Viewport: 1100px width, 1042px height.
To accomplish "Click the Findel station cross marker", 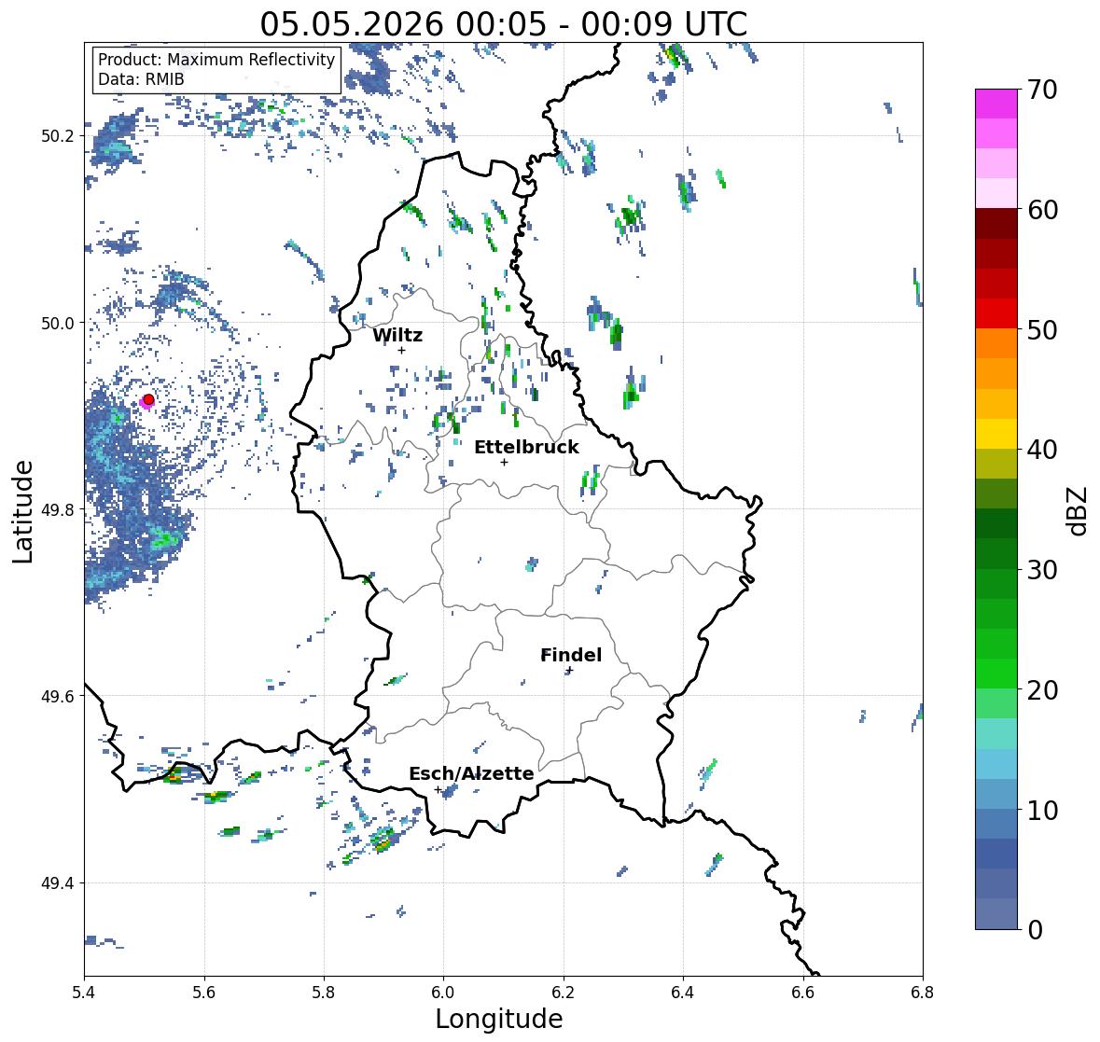I will [x=570, y=671].
